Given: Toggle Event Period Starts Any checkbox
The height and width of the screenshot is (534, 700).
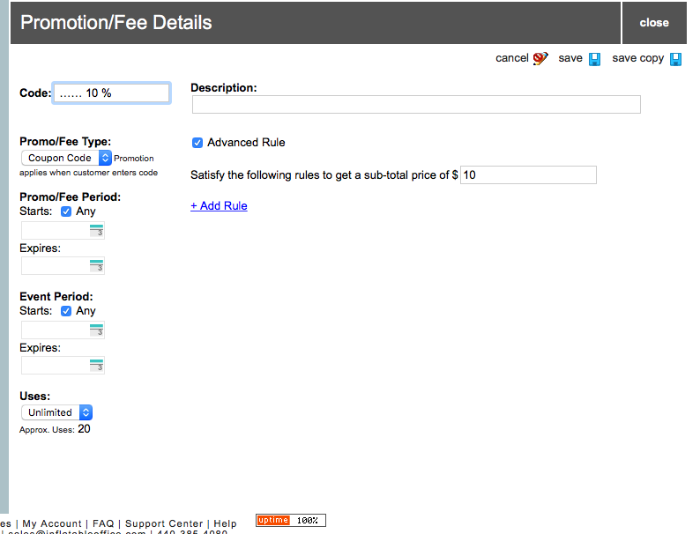Looking at the screenshot, I should tap(66, 311).
